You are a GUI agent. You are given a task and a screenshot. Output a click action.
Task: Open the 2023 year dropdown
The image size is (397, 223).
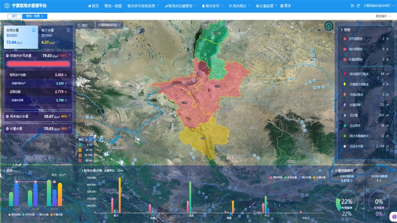pos(85,25)
